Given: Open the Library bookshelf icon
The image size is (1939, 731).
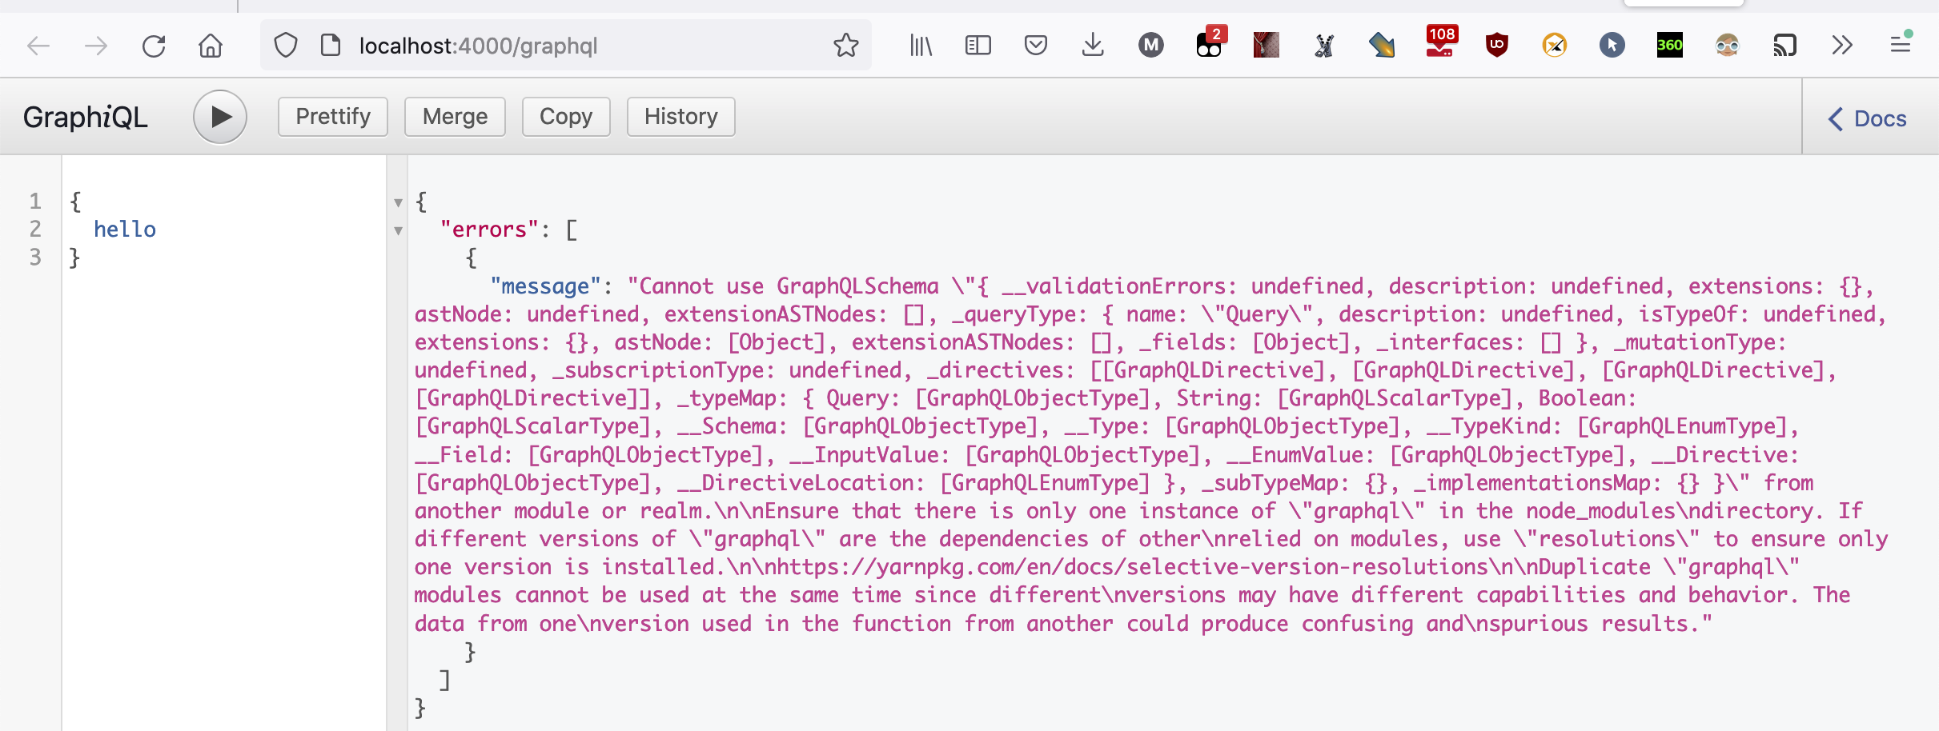Looking at the screenshot, I should click(x=921, y=46).
